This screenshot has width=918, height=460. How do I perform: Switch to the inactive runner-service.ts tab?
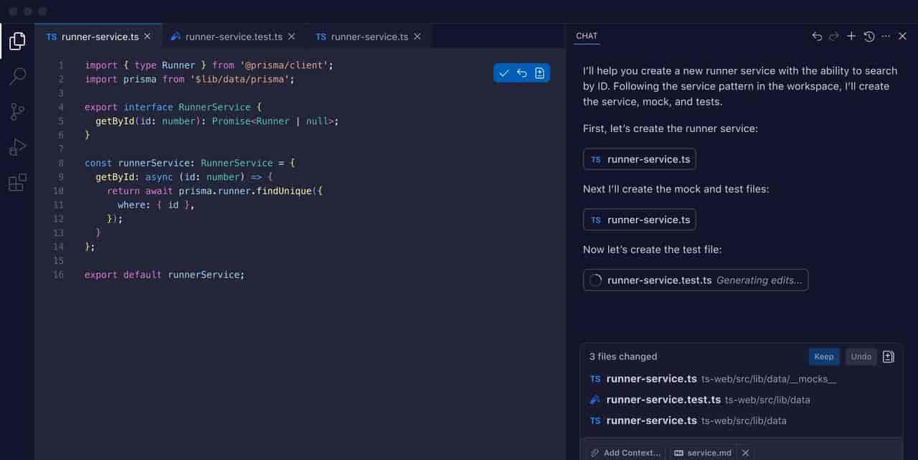click(369, 37)
